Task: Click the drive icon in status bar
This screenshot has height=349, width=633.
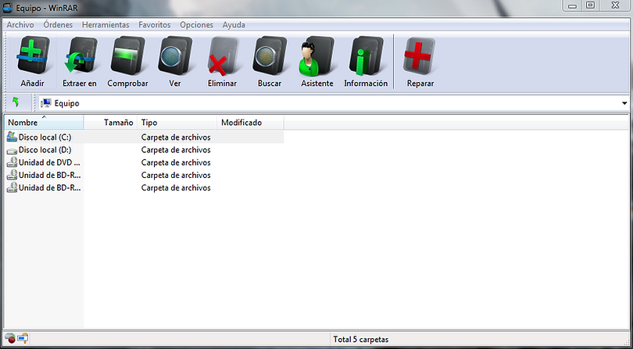Action: (10, 339)
